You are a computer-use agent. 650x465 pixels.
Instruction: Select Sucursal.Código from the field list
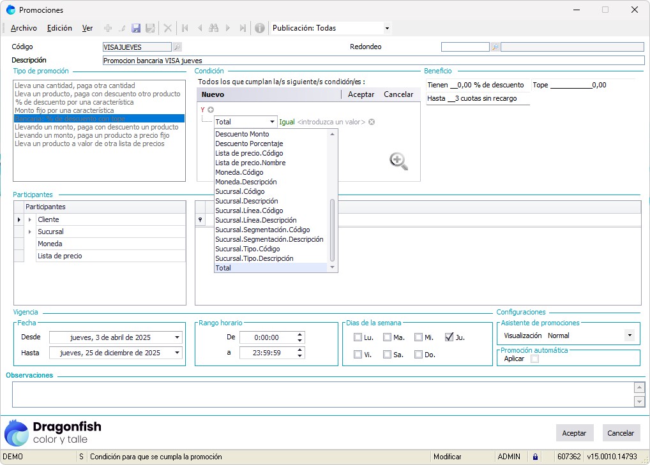pyautogui.click(x=239, y=191)
